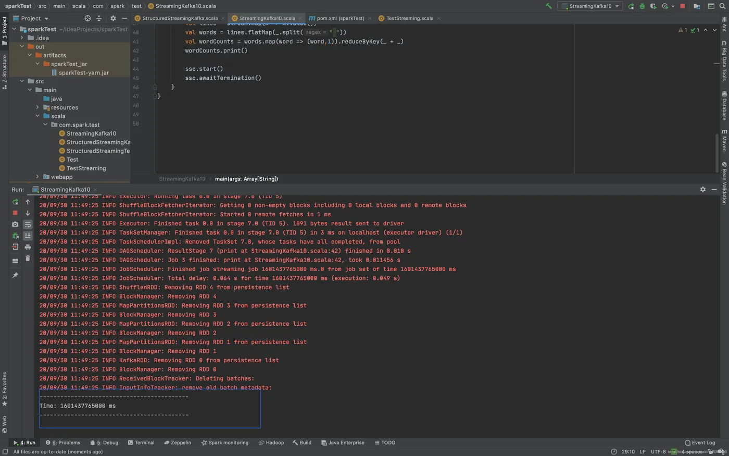Open the Structure side panel
This screenshot has width=729, height=456.
coord(4,72)
